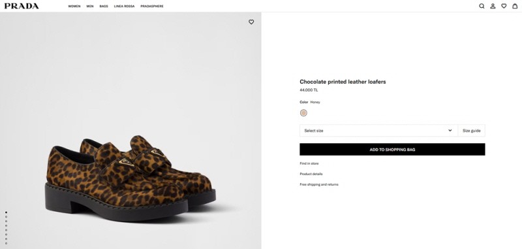Add loafers to shopping bag
Image resolution: width=522 pixels, height=249 pixels.
point(392,150)
